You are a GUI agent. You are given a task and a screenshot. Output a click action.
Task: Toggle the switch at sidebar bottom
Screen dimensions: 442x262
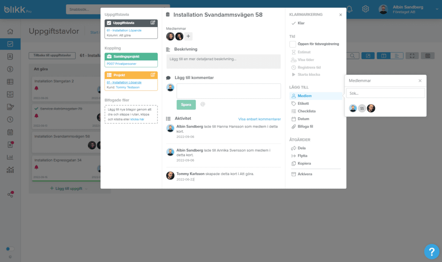click(x=10, y=249)
